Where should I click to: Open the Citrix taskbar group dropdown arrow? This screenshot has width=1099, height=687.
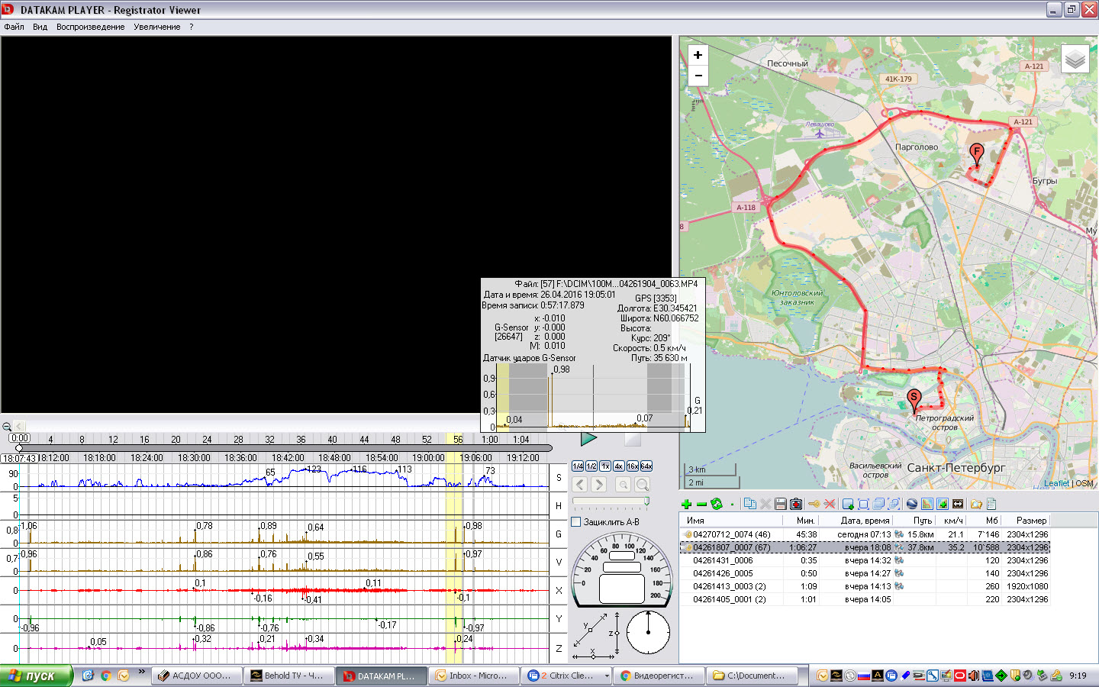[607, 676]
